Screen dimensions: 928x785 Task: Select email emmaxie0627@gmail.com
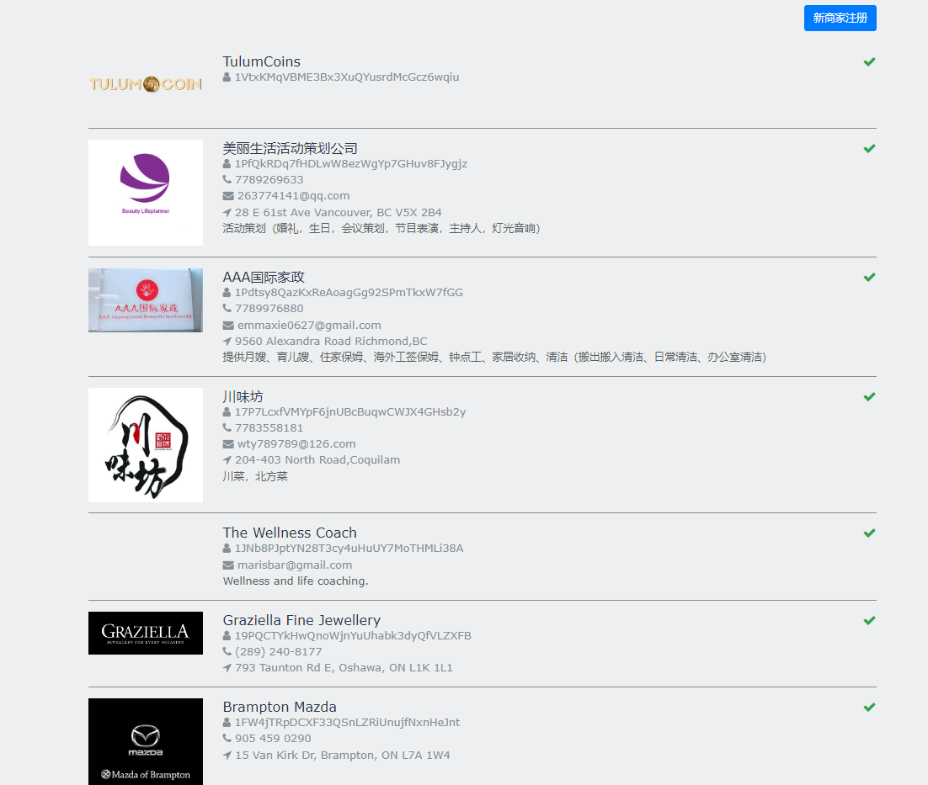pyautogui.click(x=309, y=325)
